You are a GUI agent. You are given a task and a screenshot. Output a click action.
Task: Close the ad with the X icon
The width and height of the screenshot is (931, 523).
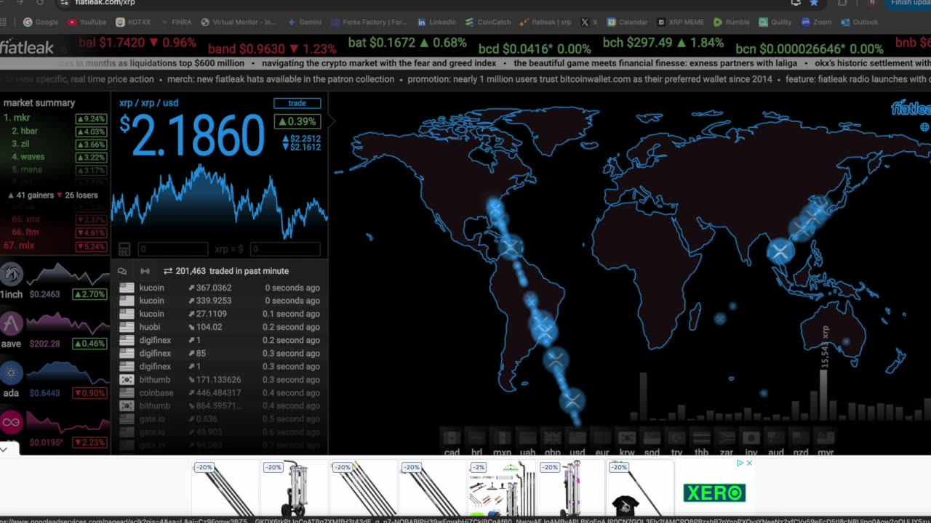point(749,463)
